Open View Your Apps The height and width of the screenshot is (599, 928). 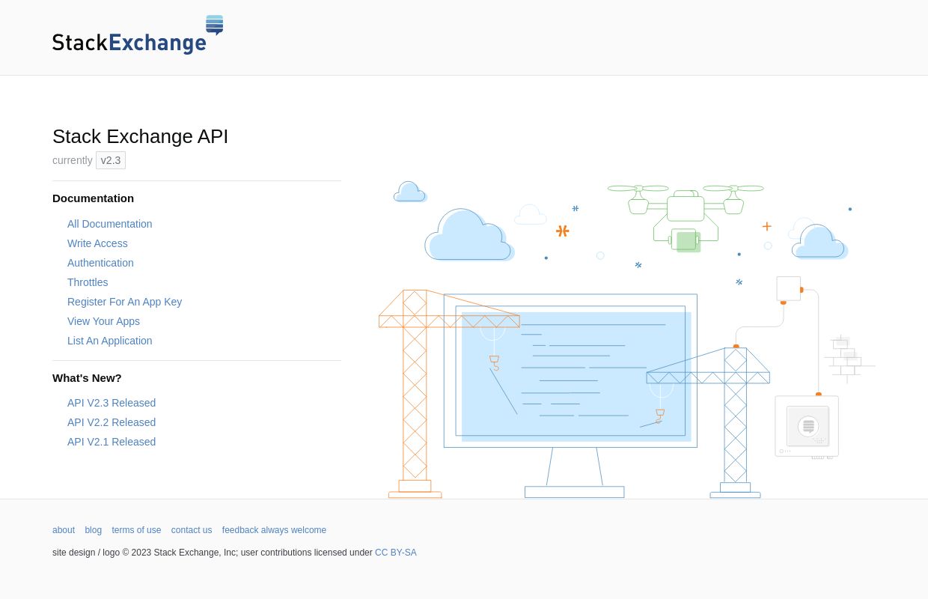point(103,321)
